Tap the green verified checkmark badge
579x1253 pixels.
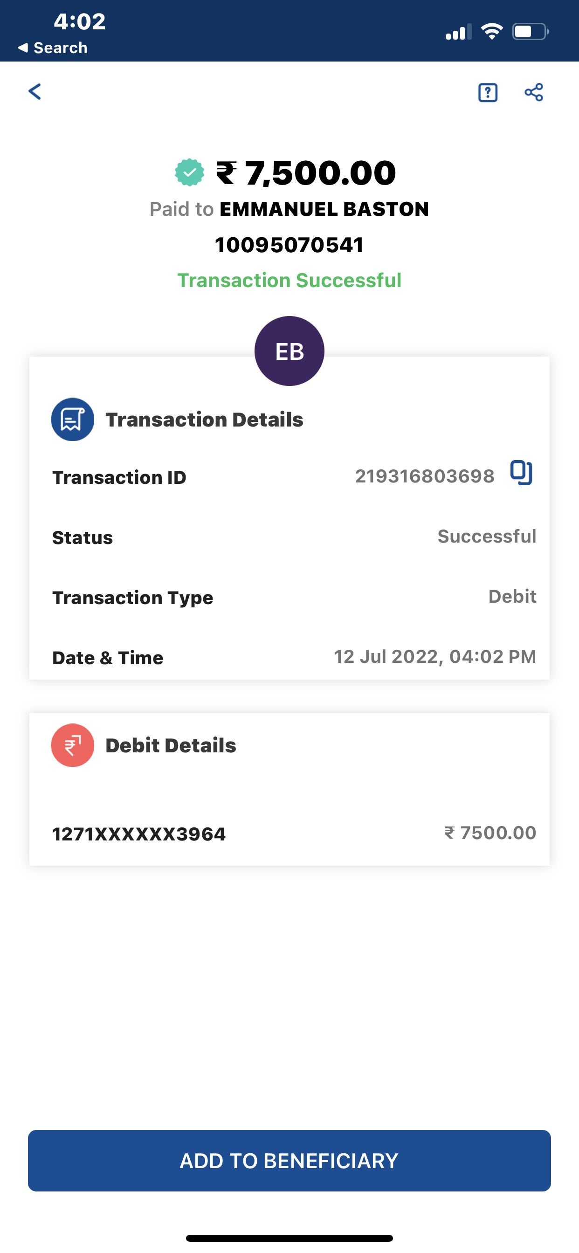click(189, 172)
